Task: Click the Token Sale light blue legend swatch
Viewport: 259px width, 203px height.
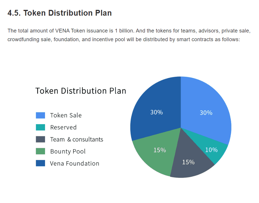Action: [40, 115]
